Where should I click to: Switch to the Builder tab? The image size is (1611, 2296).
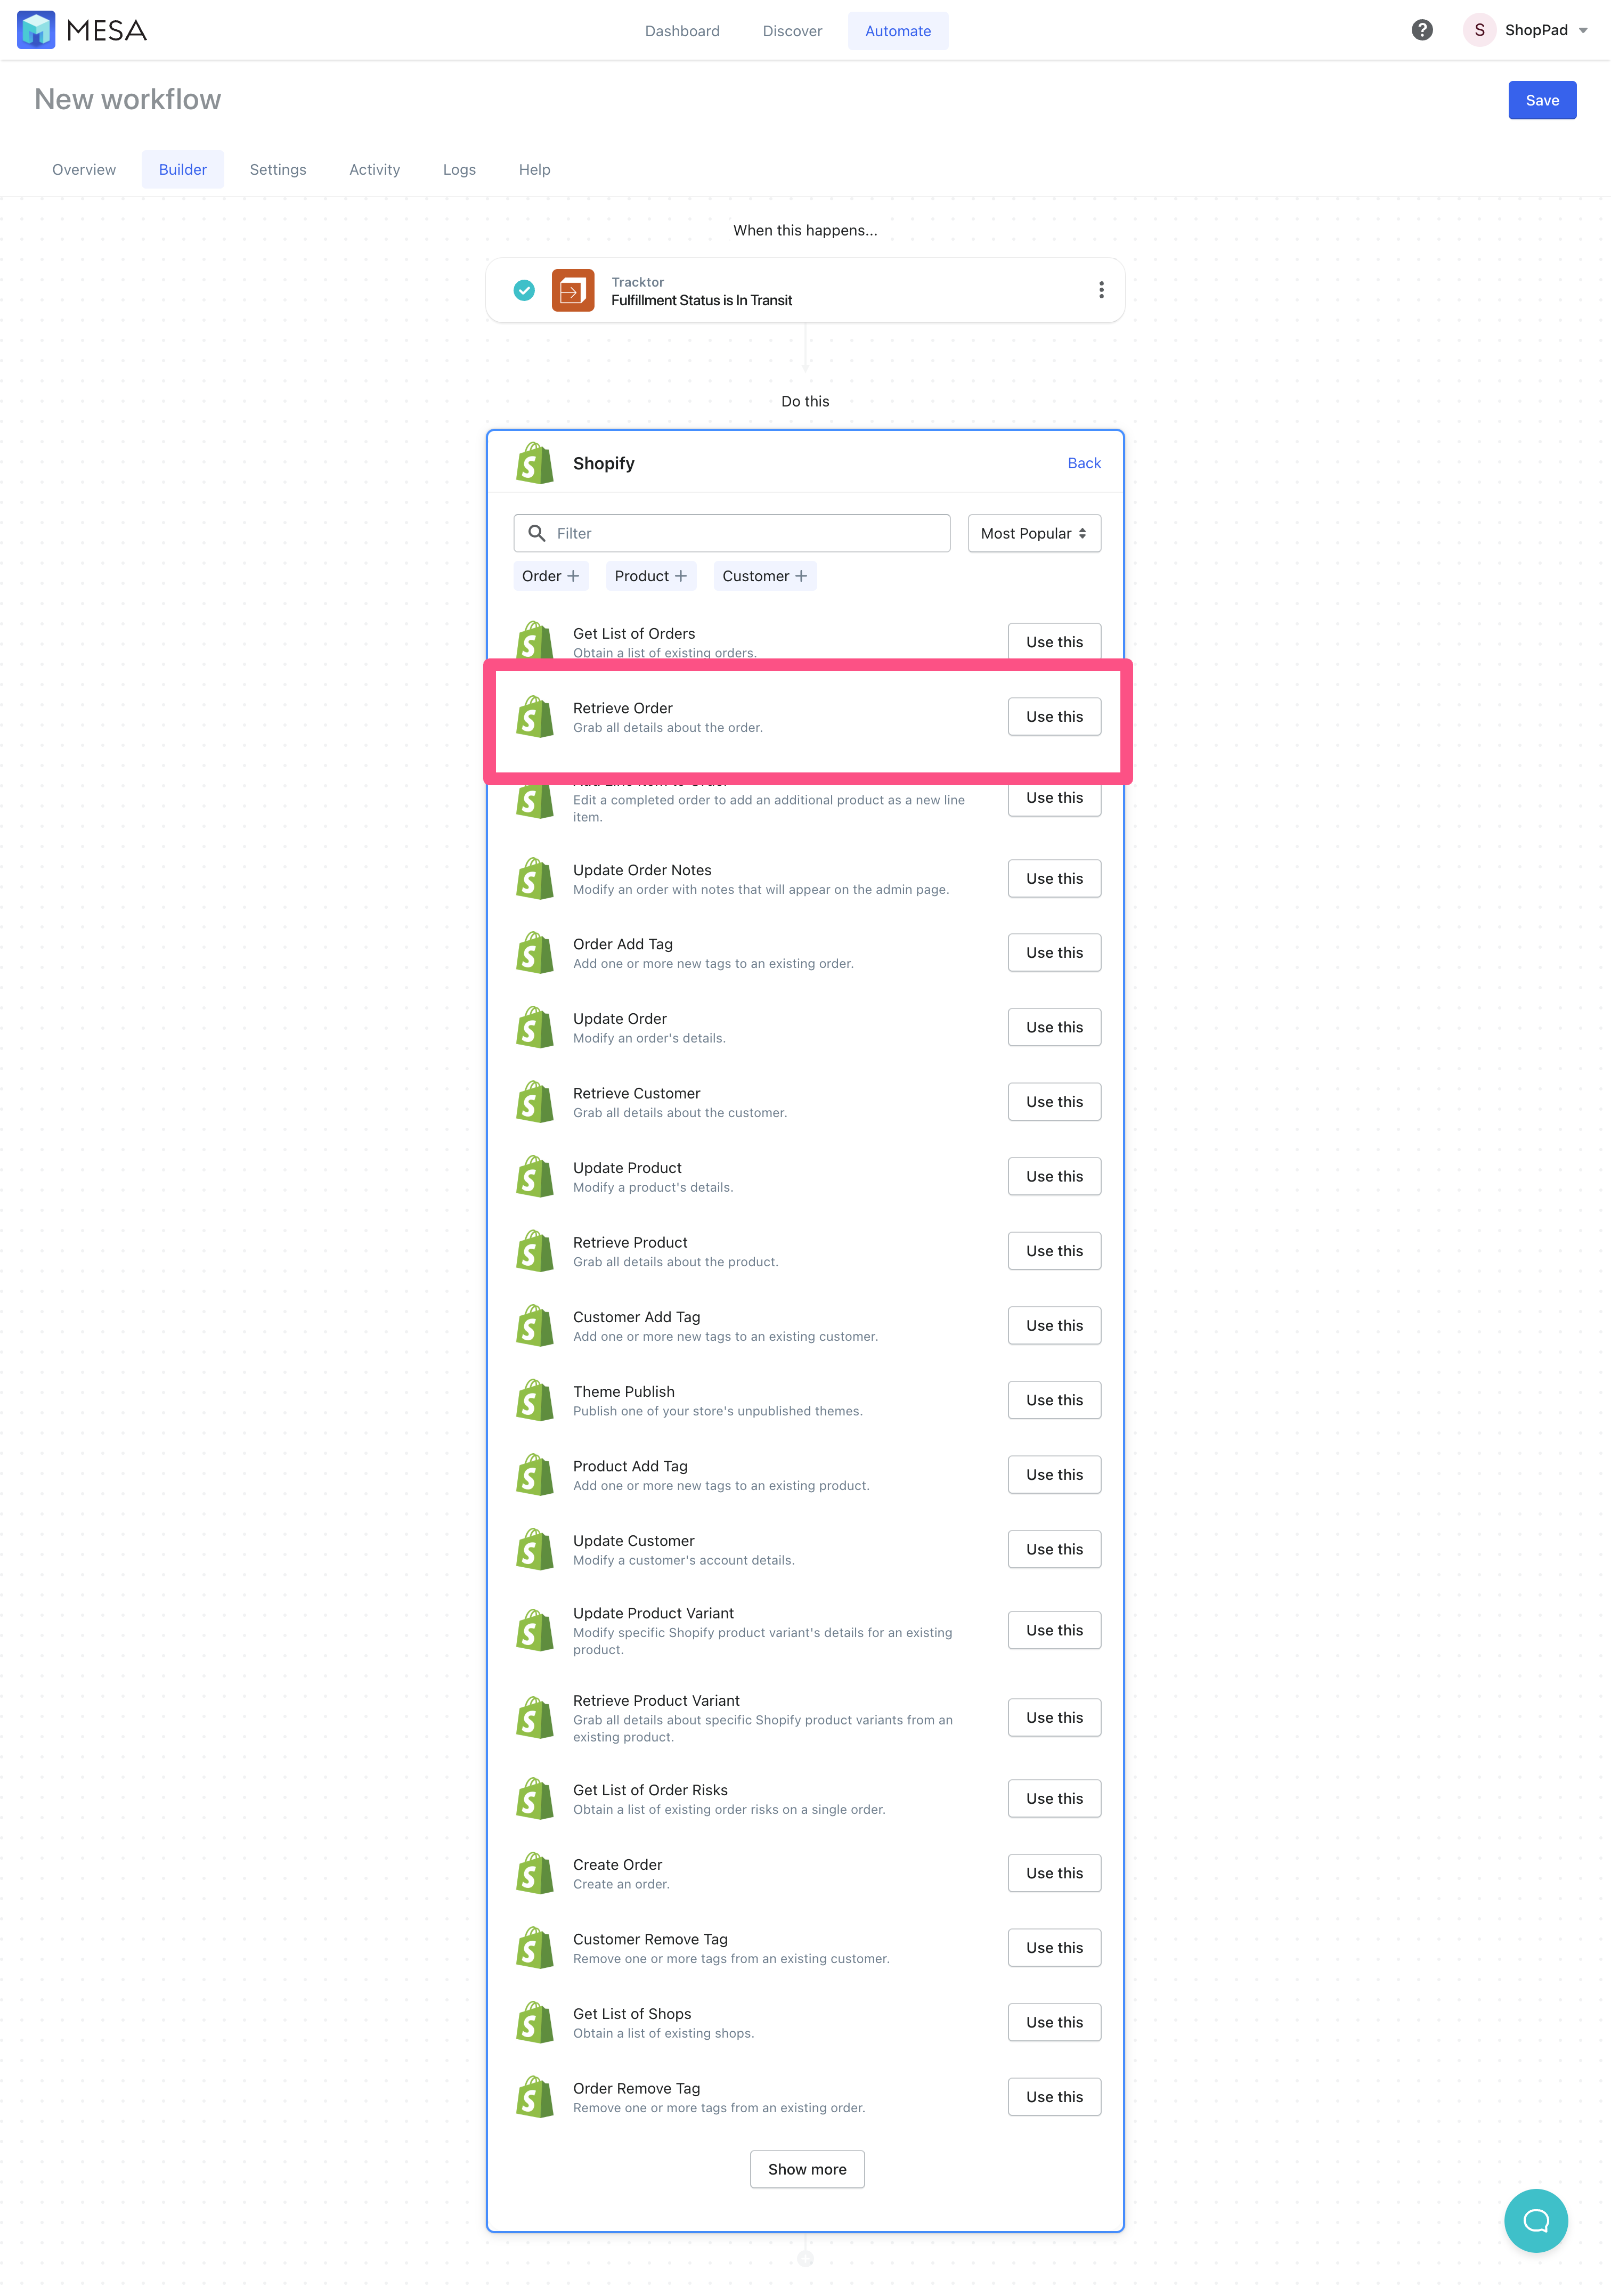(x=183, y=169)
